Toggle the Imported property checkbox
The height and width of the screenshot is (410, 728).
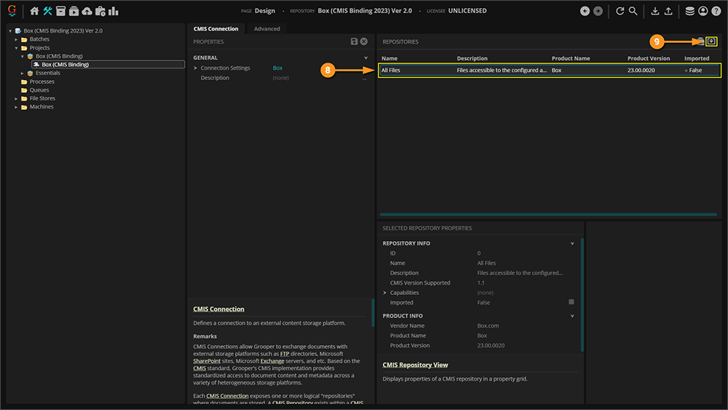pyautogui.click(x=571, y=302)
